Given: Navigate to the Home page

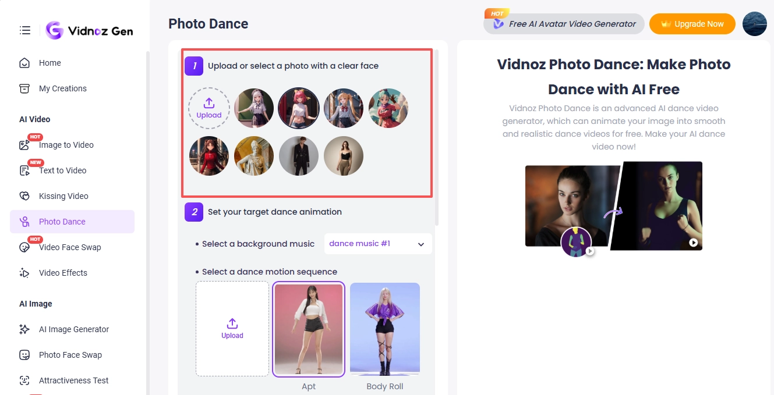Looking at the screenshot, I should (x=50, y=63).
